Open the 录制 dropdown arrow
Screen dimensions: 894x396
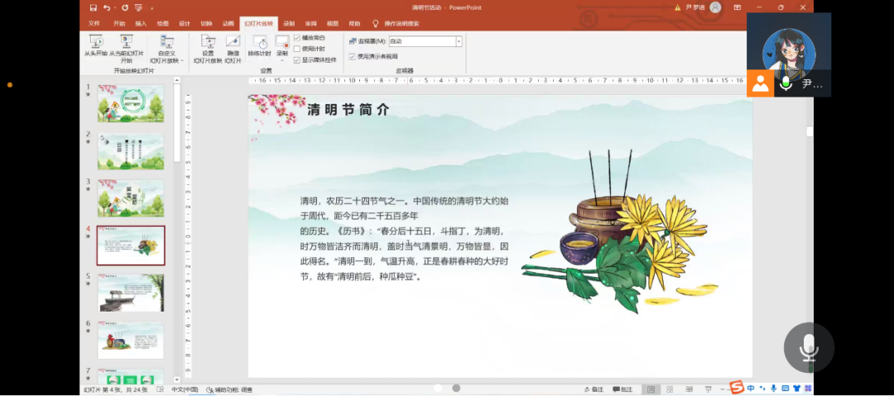point(282,60)
